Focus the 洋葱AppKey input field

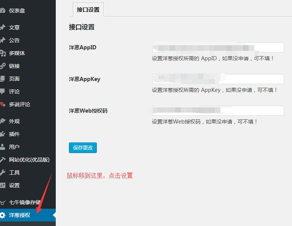click(218, 79)
